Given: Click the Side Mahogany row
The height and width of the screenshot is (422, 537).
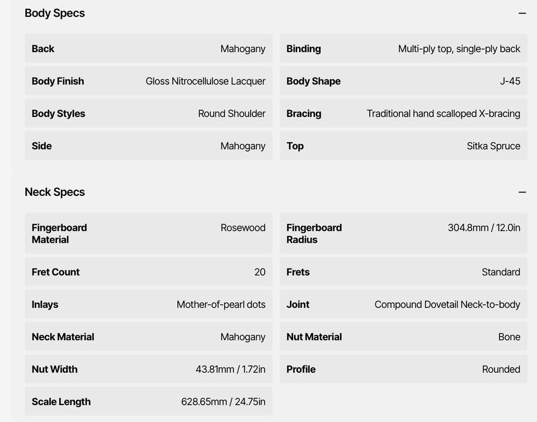Looking at the screenshot, I should point(148,146).
